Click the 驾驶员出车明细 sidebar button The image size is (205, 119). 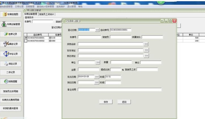[x=11, y=91]
